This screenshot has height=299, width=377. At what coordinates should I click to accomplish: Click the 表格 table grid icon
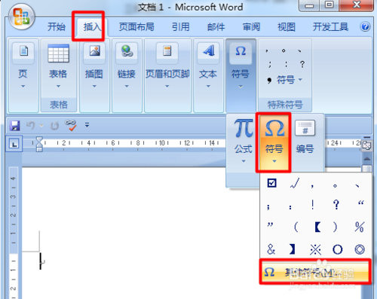(x=58, y=53)
